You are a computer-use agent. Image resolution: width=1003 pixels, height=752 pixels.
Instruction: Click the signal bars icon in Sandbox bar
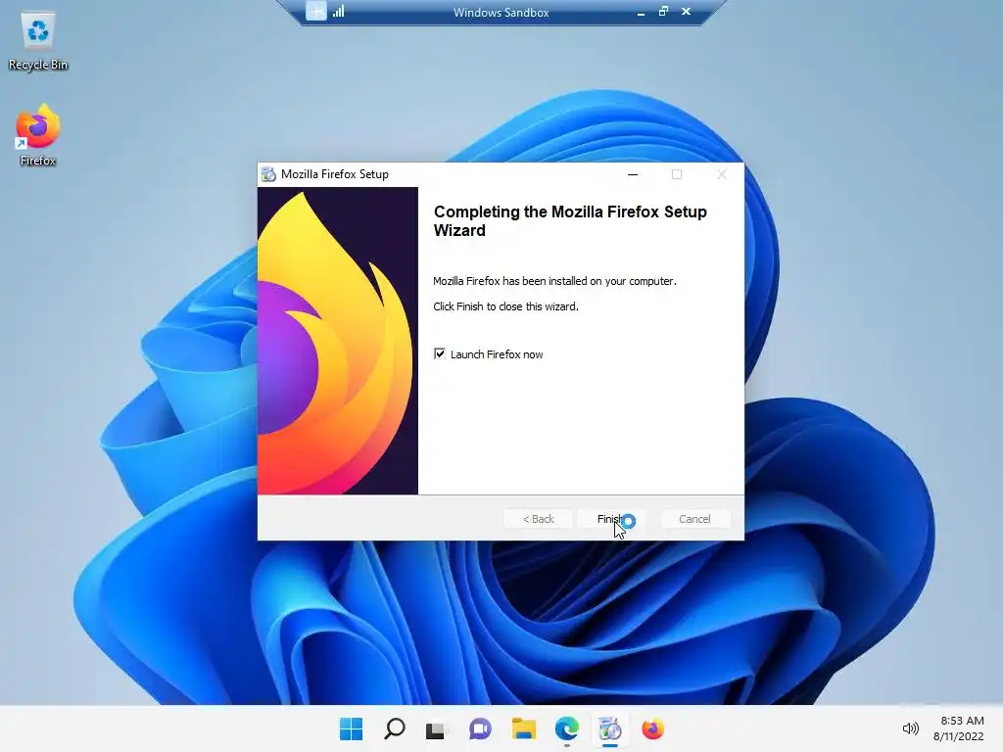coord(338,12)
